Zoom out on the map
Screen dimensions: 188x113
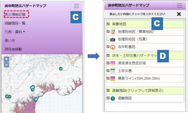coord(7,65)
